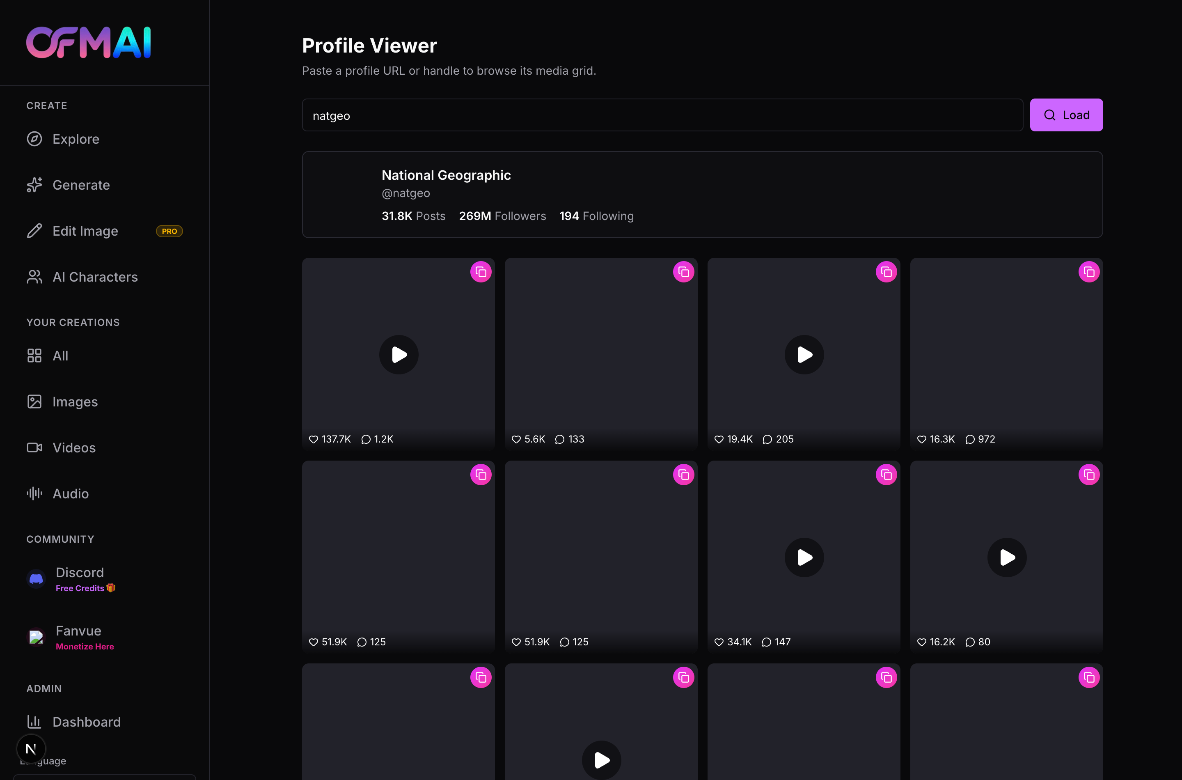Click comment icon beside 1.2K

pos(366,439)
